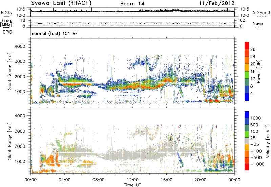Screen dimensions: 271x187
Task: Click Velocity colorbar blue segment above 1000
Action: point(247,115)
